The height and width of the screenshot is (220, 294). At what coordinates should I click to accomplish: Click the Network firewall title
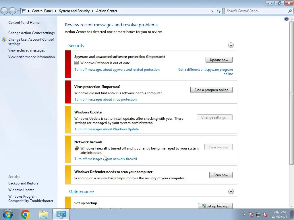point(88,142)
